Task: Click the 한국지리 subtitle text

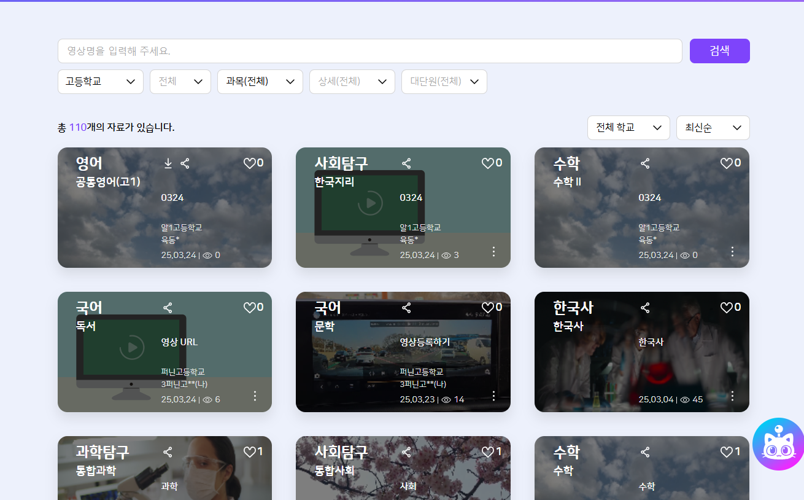Action: pyautogui.click(x=334, y=182)
